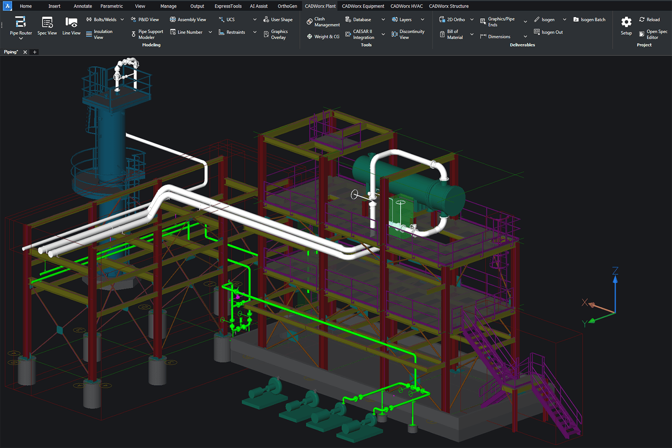
Task: Launch Clash Management
Action: point(323,22)
